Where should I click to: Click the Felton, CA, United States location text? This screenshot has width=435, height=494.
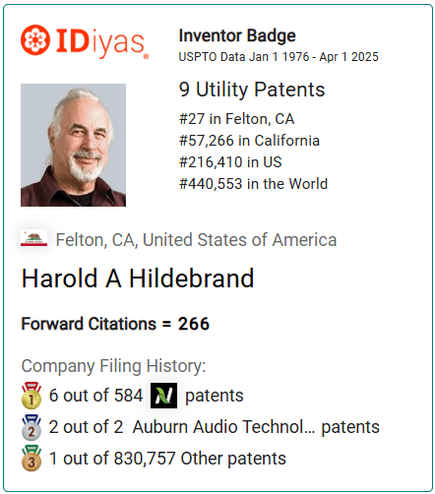(x=196, y=240)
